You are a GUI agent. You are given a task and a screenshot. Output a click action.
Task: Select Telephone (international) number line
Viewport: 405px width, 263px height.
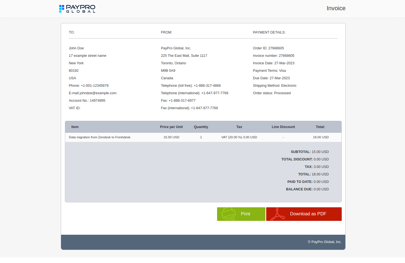click(x=195, y=93)
